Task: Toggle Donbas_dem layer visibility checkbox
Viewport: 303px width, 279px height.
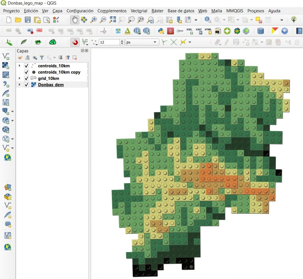Action: coord(26,85)
